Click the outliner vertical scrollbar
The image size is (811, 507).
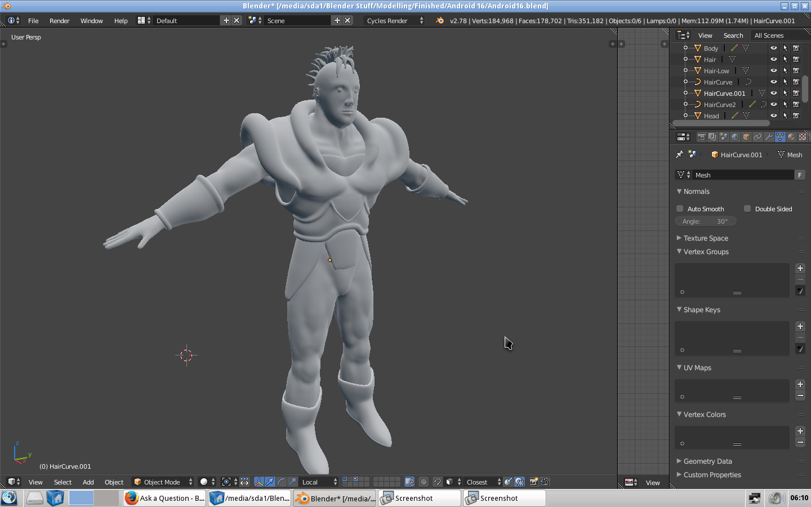805,89
